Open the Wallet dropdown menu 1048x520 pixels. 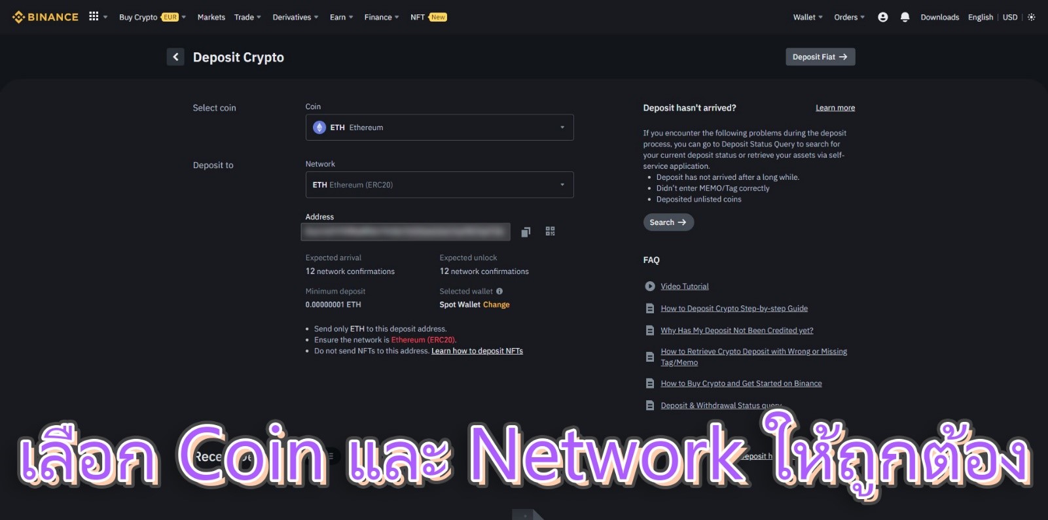808,17
